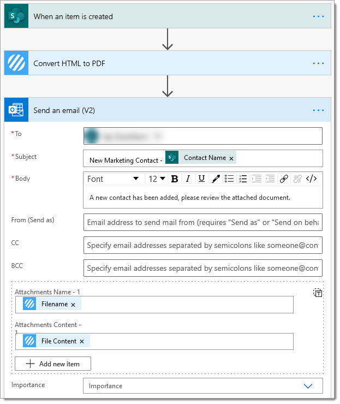The height and width of the screenshot is (404, 340).
Task: Open the font size 12 dropdown
Action: (157, 179)
